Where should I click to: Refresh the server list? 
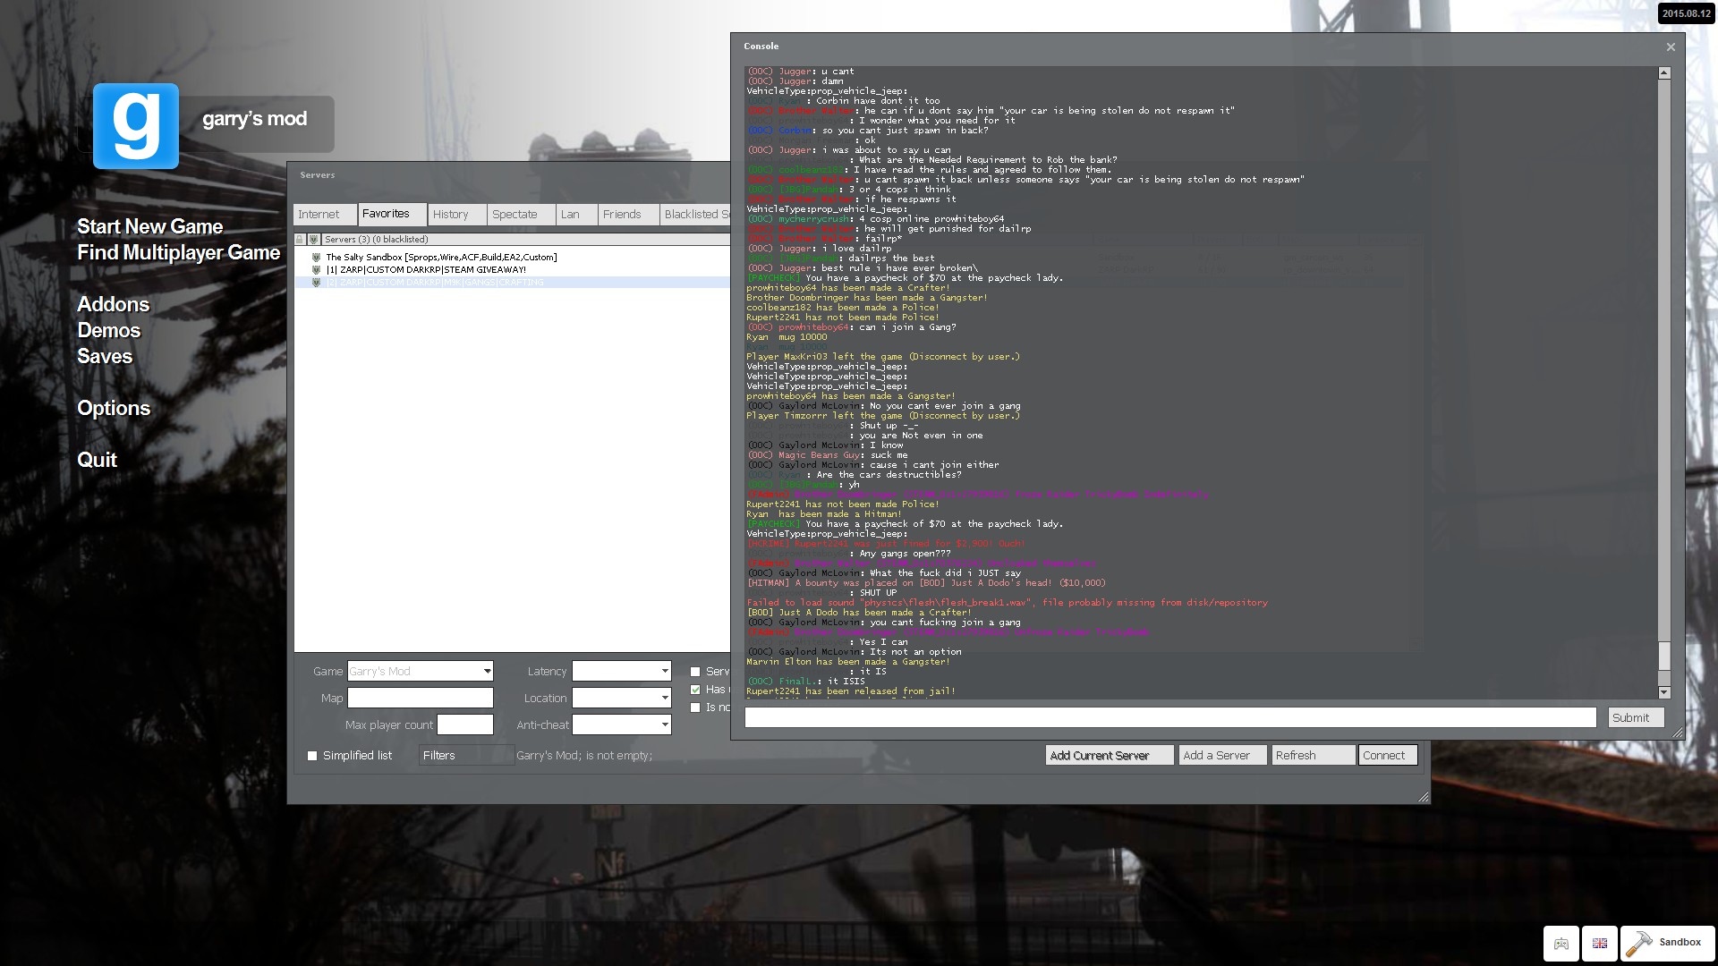[1314, 756]
